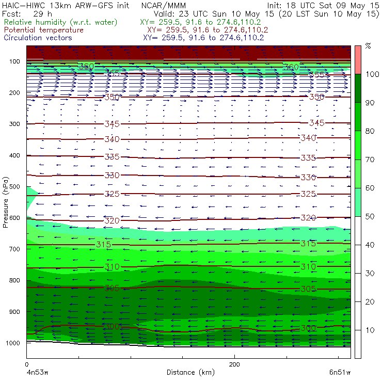Select the 900 hPa pressure axis label
Image resolution: width=382 pixels, height=382 pixels.
coord(14,312)
